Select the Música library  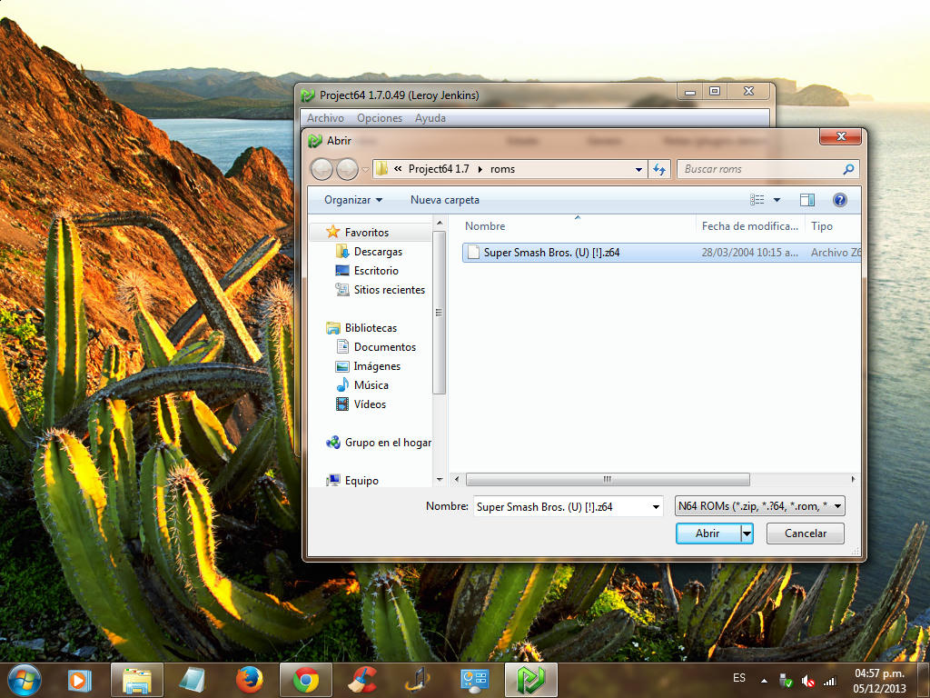pyautogui.click(x=371, y=385)
